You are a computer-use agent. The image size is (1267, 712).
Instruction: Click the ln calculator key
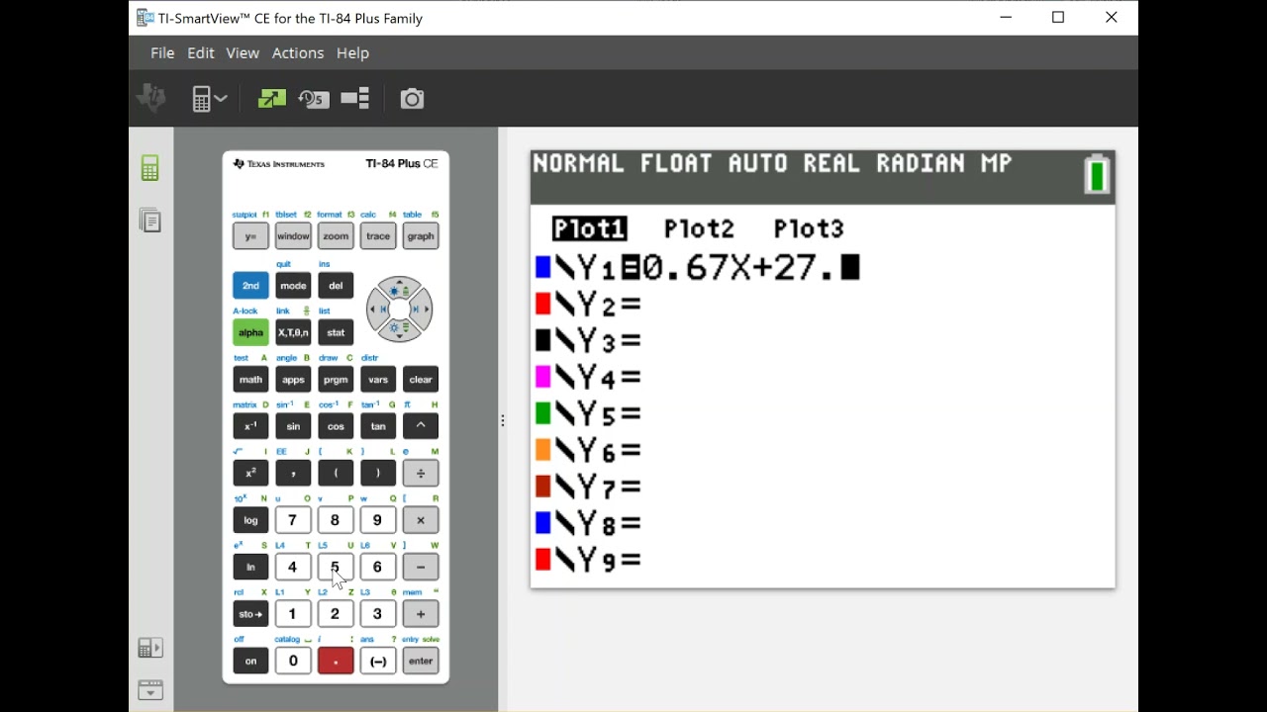250,568
